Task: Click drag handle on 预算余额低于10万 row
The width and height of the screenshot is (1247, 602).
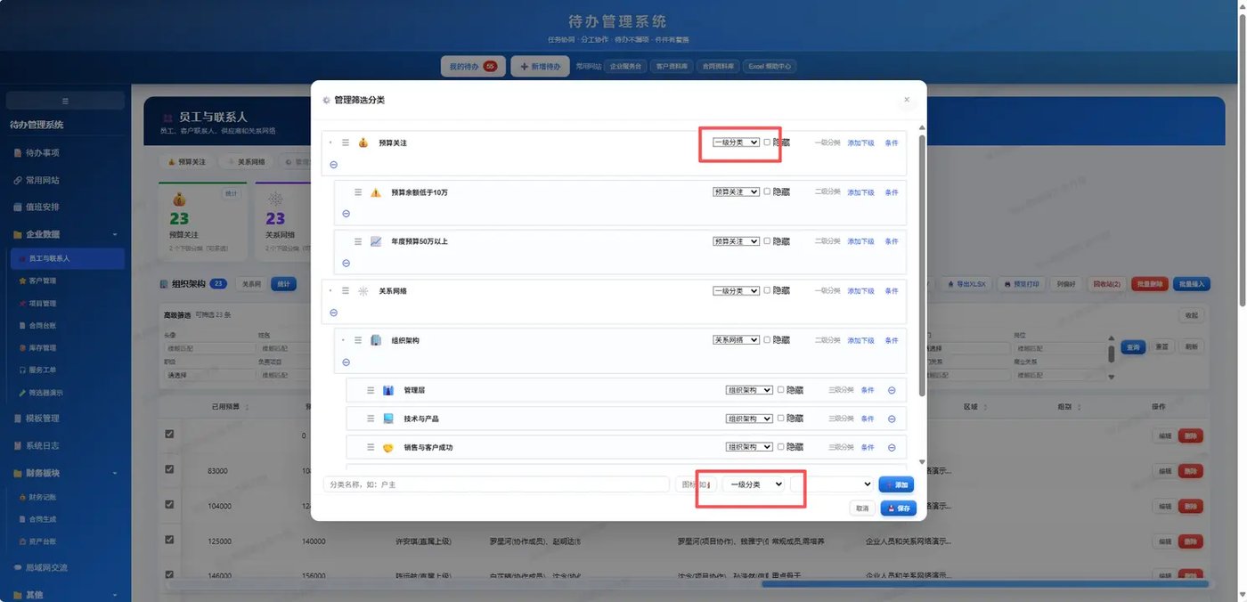Action: click(358, 192)
